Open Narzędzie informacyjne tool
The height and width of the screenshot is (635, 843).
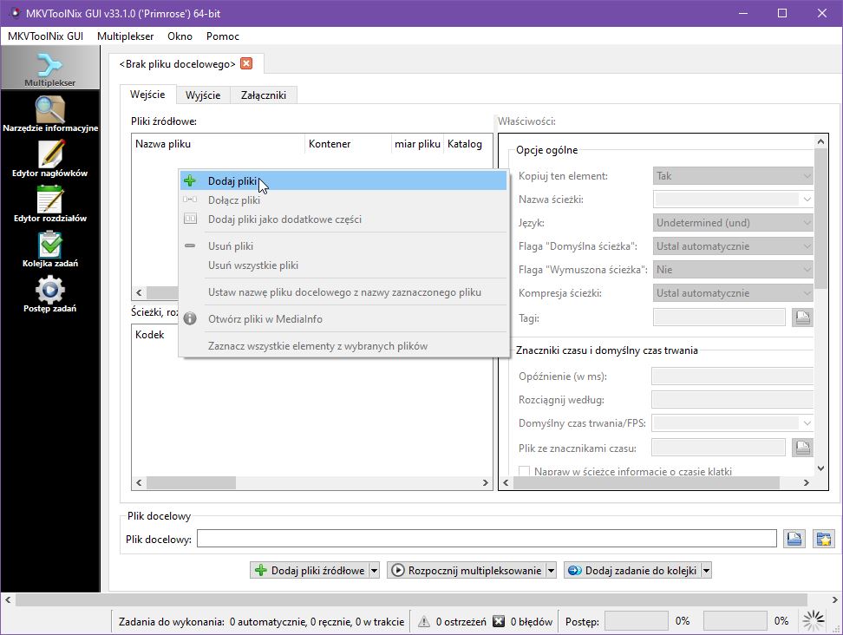pyautogui.click(x=50, y=114)
